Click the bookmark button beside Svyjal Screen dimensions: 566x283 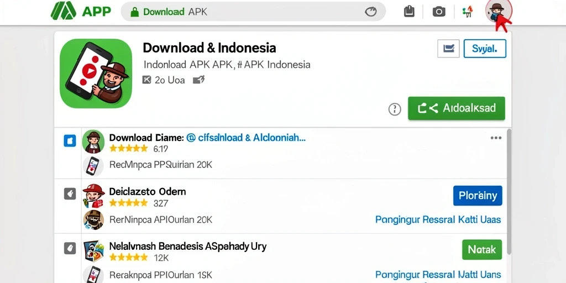point(448,49)
